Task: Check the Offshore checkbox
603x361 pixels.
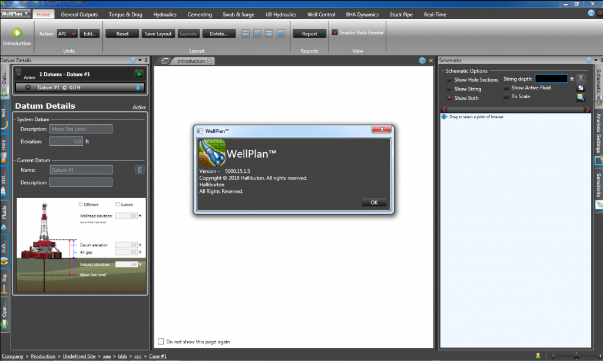Action: click(81, 204)
